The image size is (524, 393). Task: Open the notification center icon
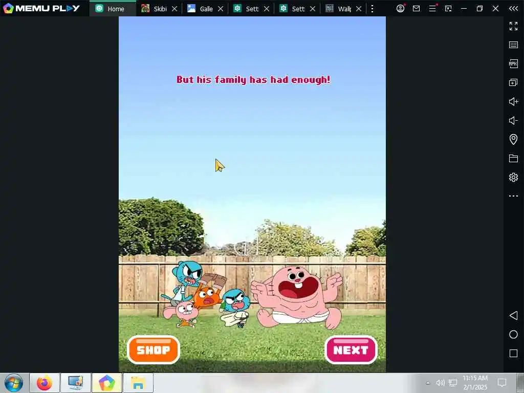coord(502,383)
